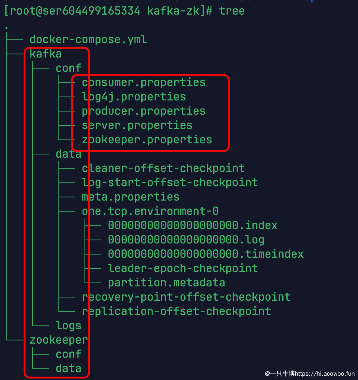The width and height of the screenshot is (358, 380).
Task: Click server.properties file entry
Action: 137,125
